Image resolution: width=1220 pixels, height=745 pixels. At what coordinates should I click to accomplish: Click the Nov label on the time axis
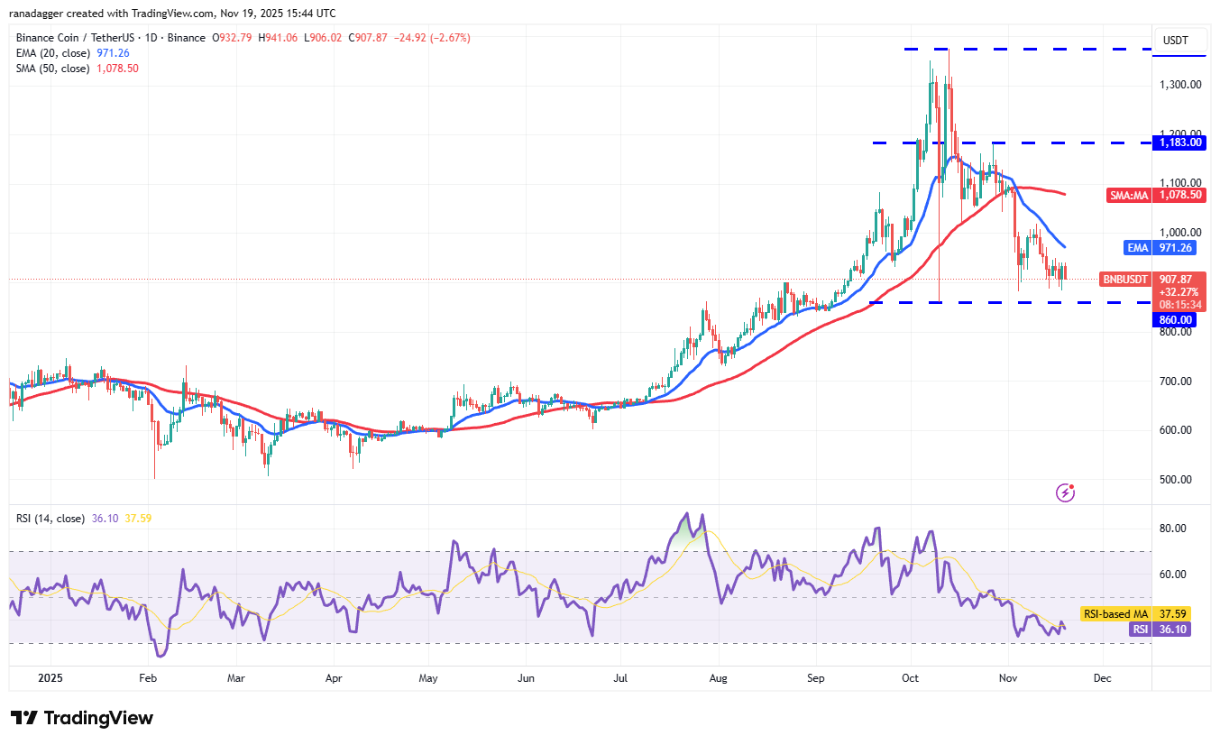[x=1007, y=677]
